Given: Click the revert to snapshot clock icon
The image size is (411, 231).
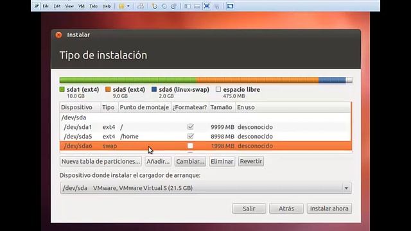Looking at the screenshot, I should tap(164, 6).
